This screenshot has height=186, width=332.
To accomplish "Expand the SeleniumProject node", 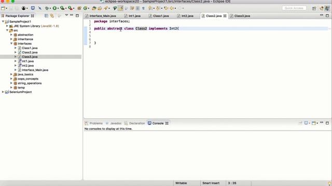I will tap(3, 92).
